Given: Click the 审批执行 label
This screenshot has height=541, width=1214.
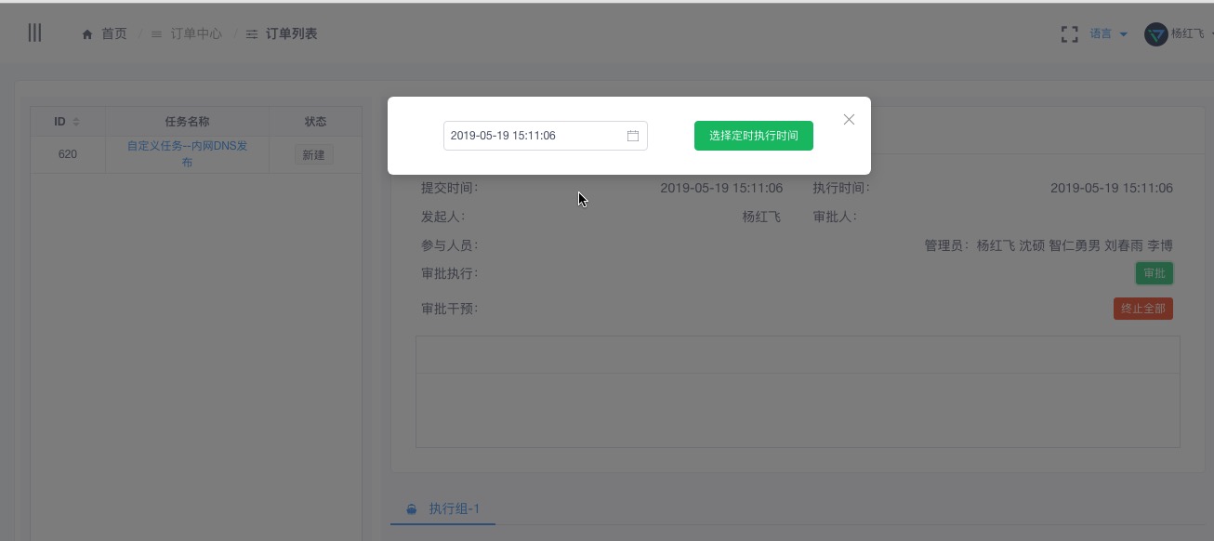Looking at the screenshot, I should (x=450, y=273).
